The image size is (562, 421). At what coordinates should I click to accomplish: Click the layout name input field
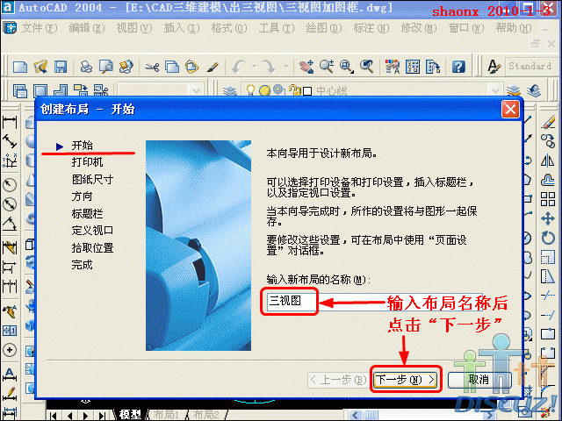tap(375, 301)
